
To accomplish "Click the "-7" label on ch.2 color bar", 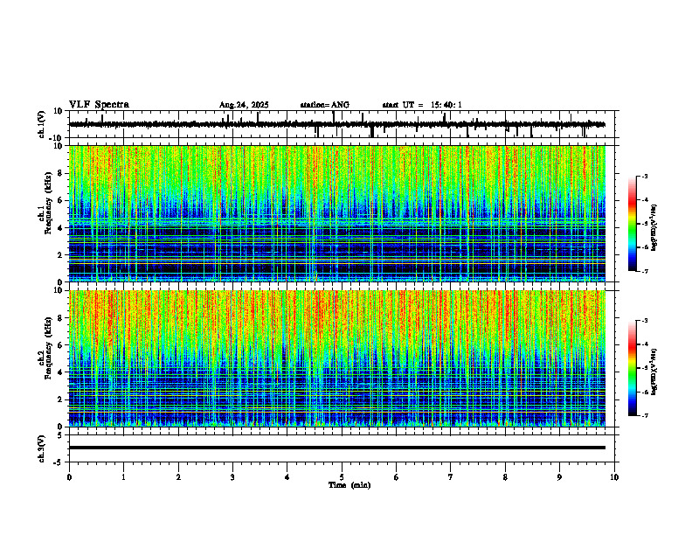I will (645, 415).
